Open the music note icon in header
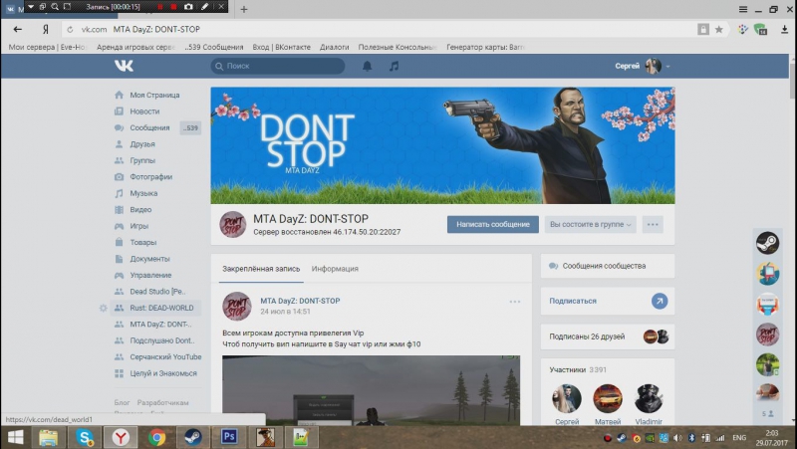 click(394, 66)
